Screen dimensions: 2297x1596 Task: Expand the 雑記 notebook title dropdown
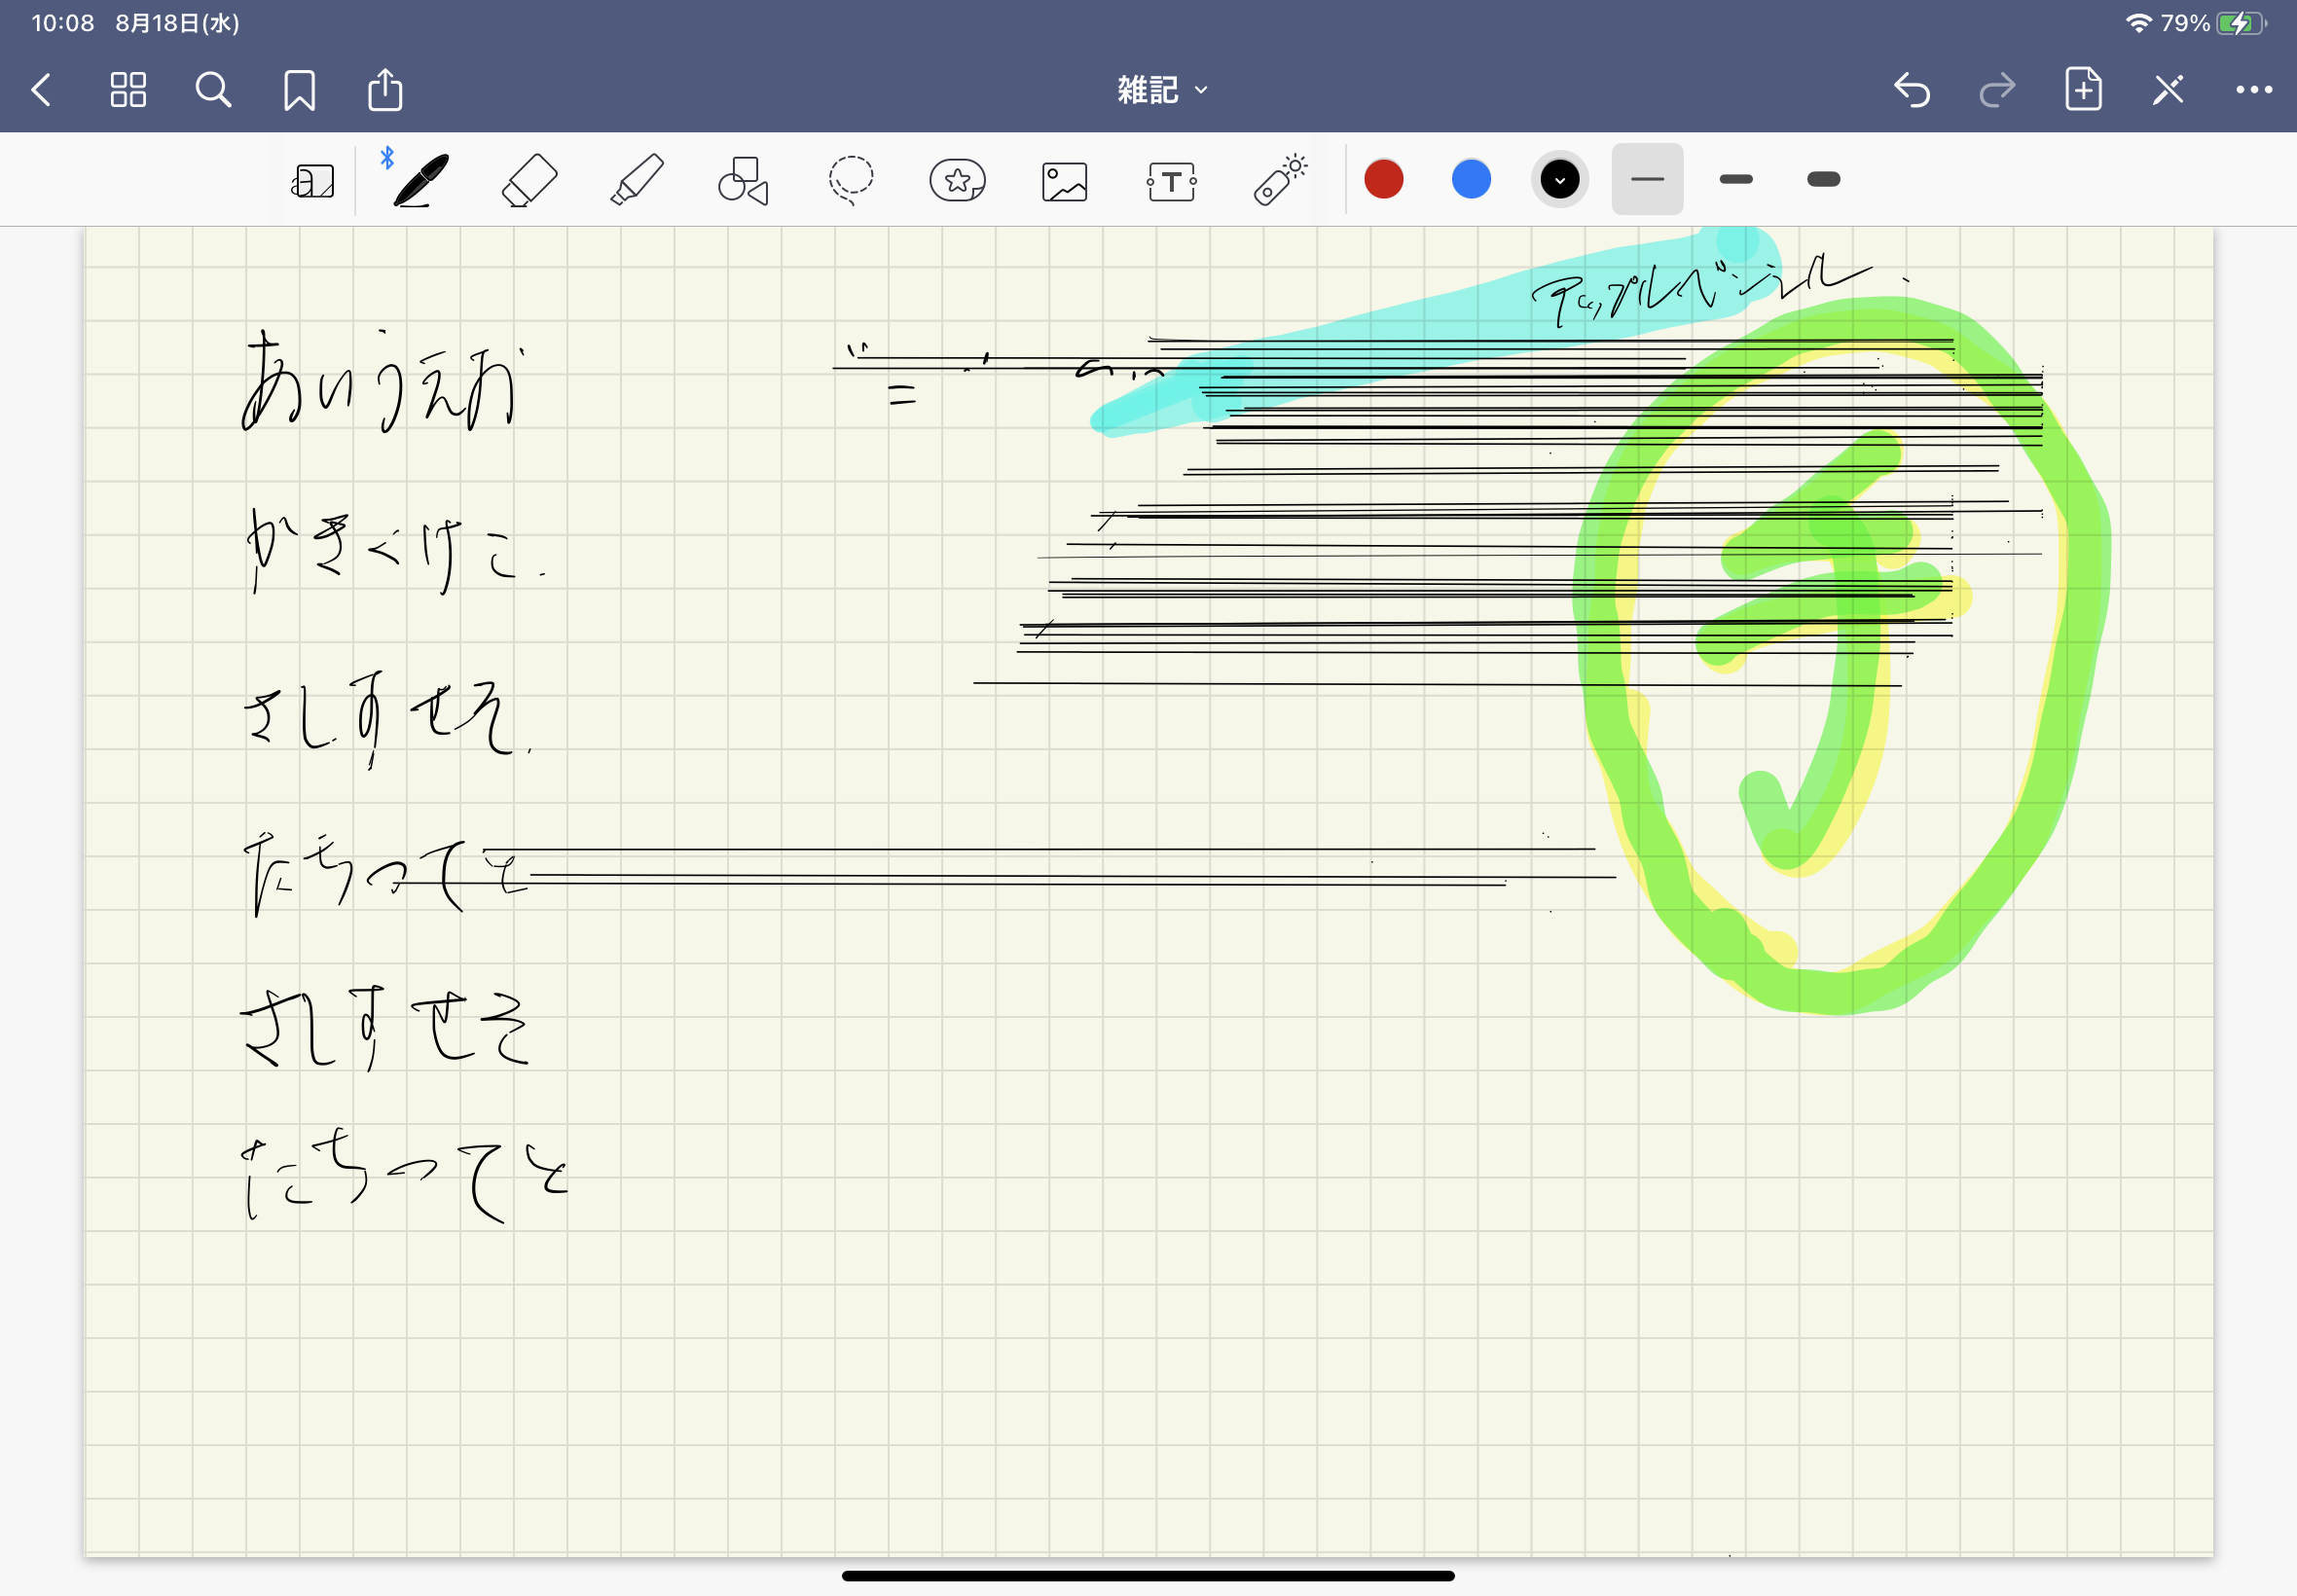[x=1162, y=90]
